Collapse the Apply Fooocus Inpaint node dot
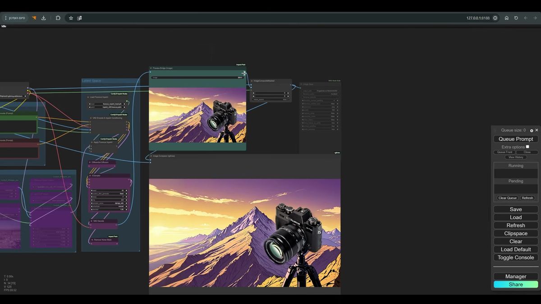 92,142
